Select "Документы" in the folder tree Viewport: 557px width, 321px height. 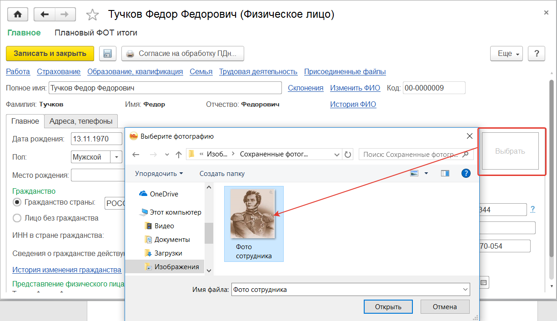[172, 240]
